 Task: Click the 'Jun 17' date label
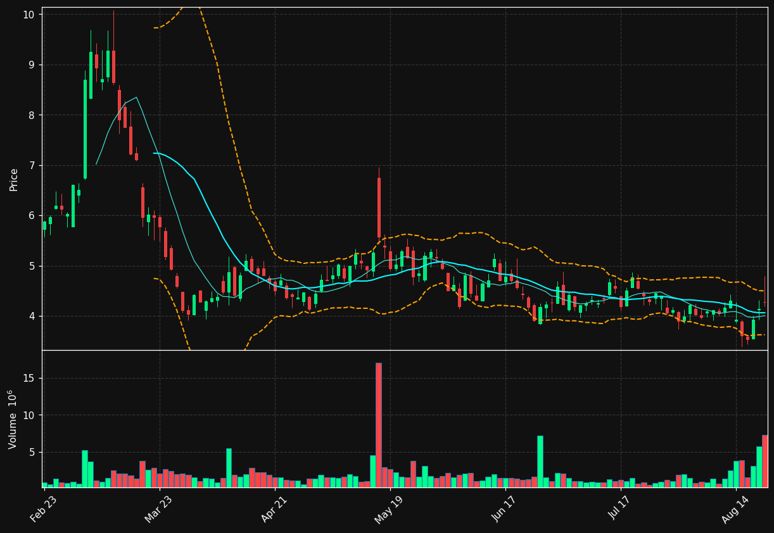click(x=505, y=510)
